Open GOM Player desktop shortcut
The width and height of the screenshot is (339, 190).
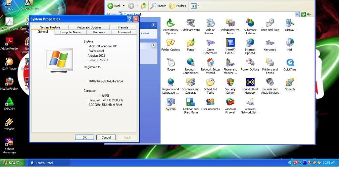click(x=9, y=64)
